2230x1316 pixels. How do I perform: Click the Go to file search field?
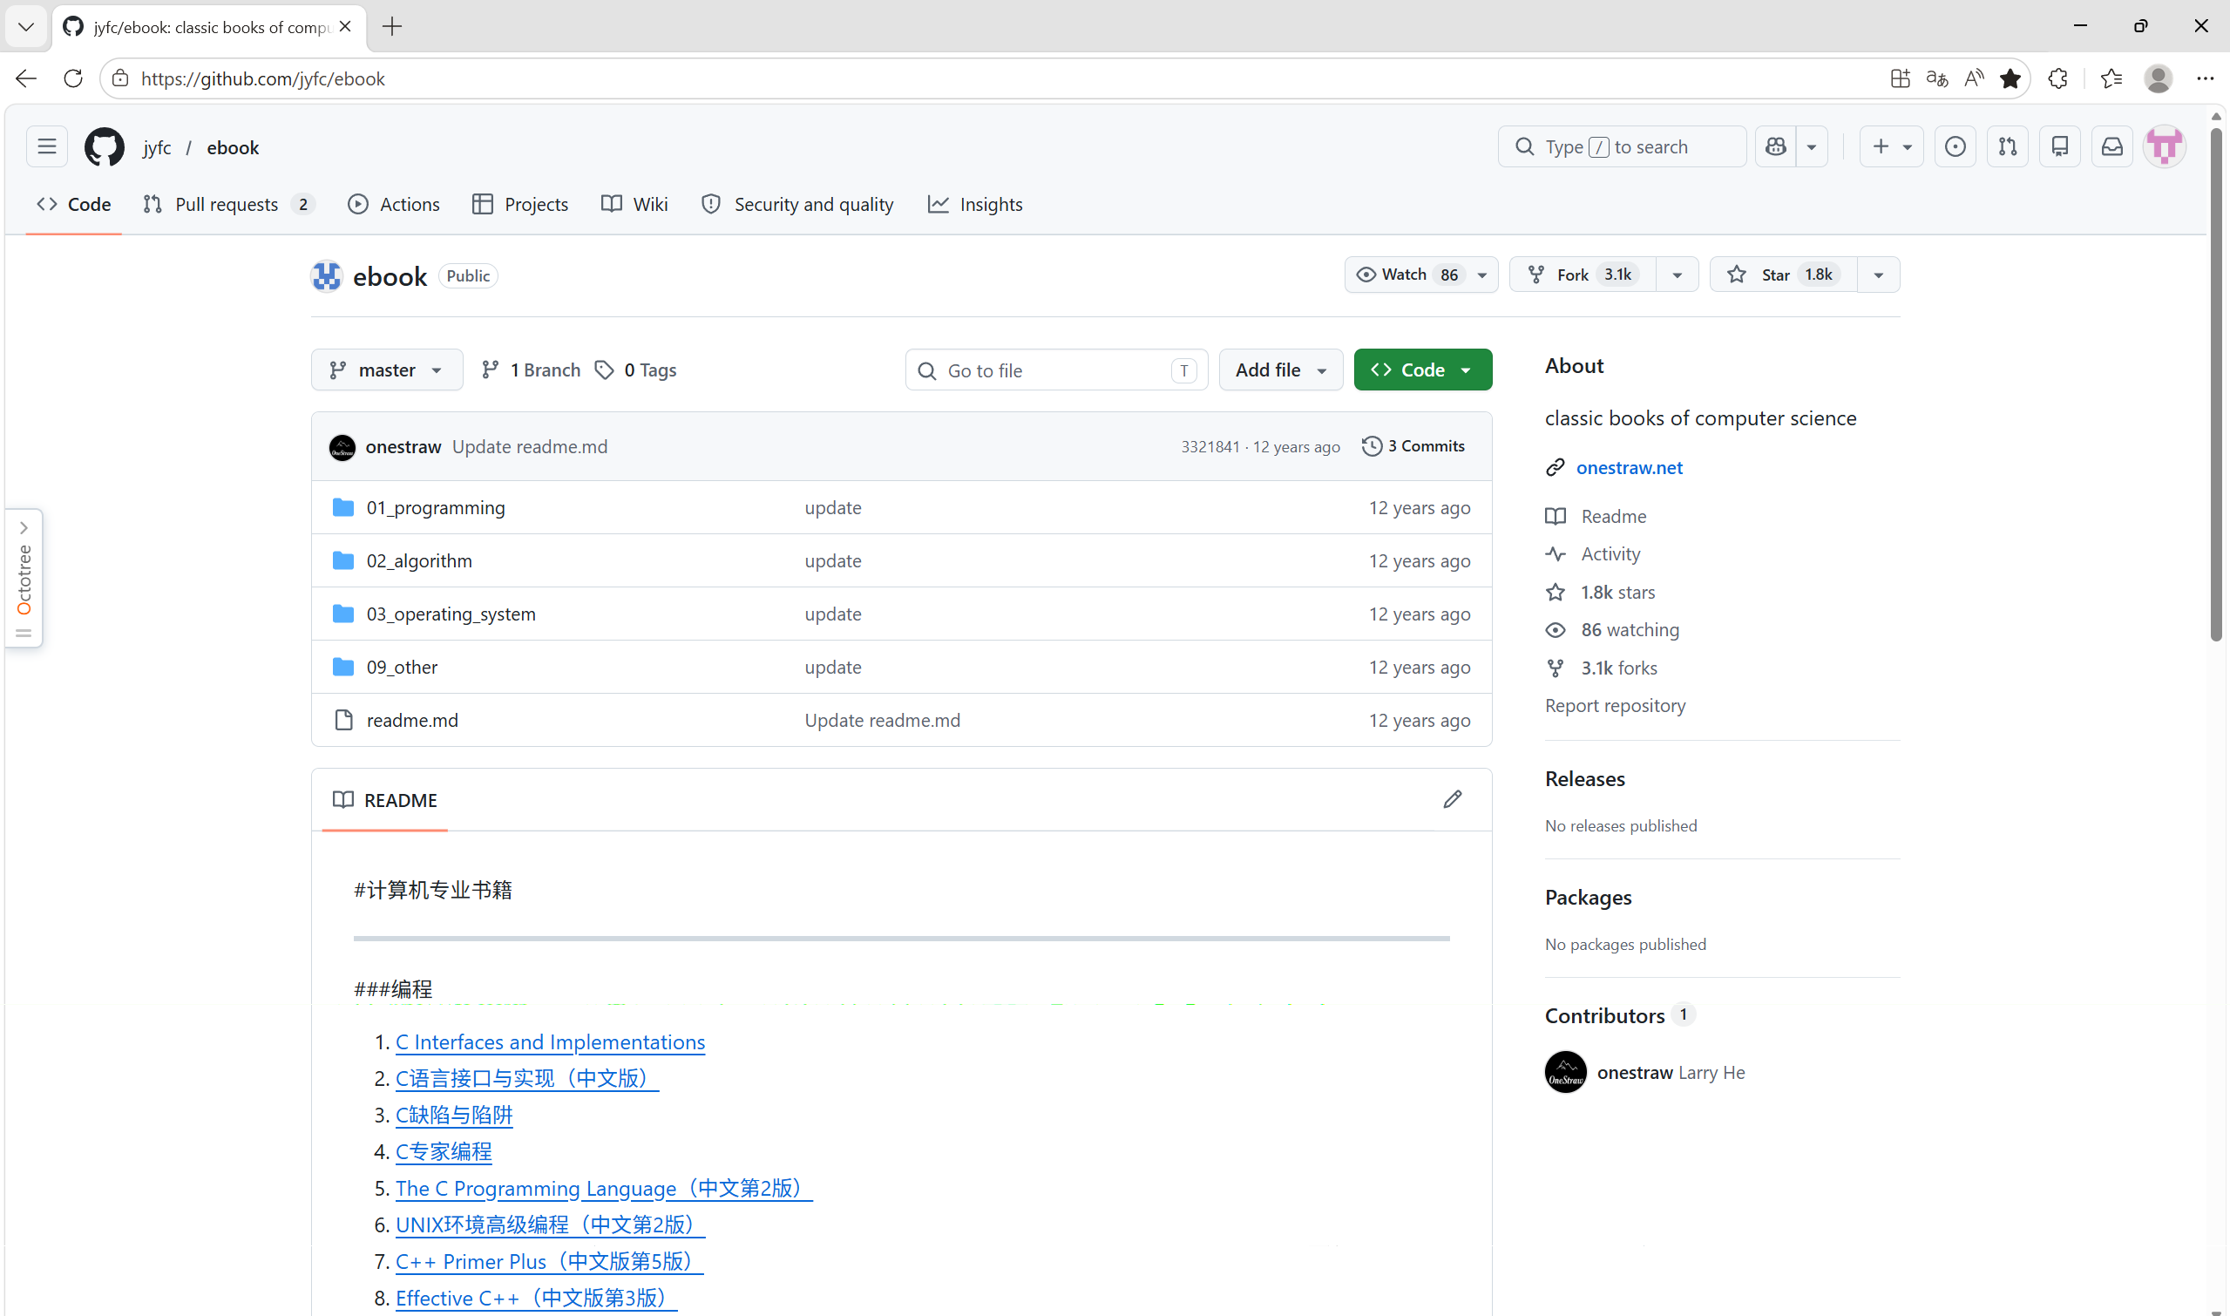[x=1056, y=370]
